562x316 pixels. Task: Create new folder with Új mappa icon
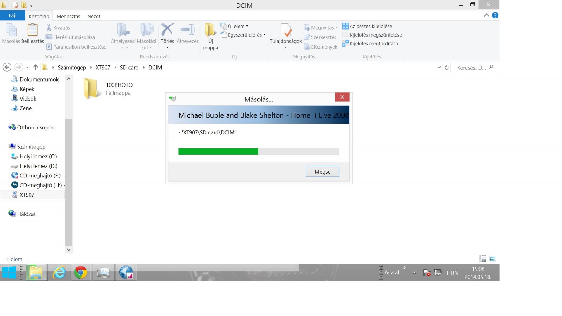coord(210,30)
